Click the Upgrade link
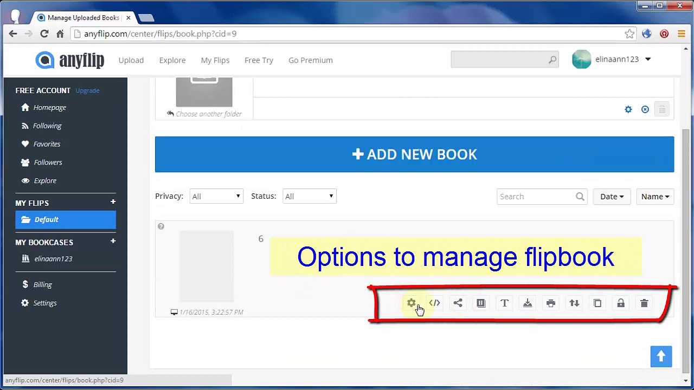Viewport: 694px width, 390px height. (87, 90)
